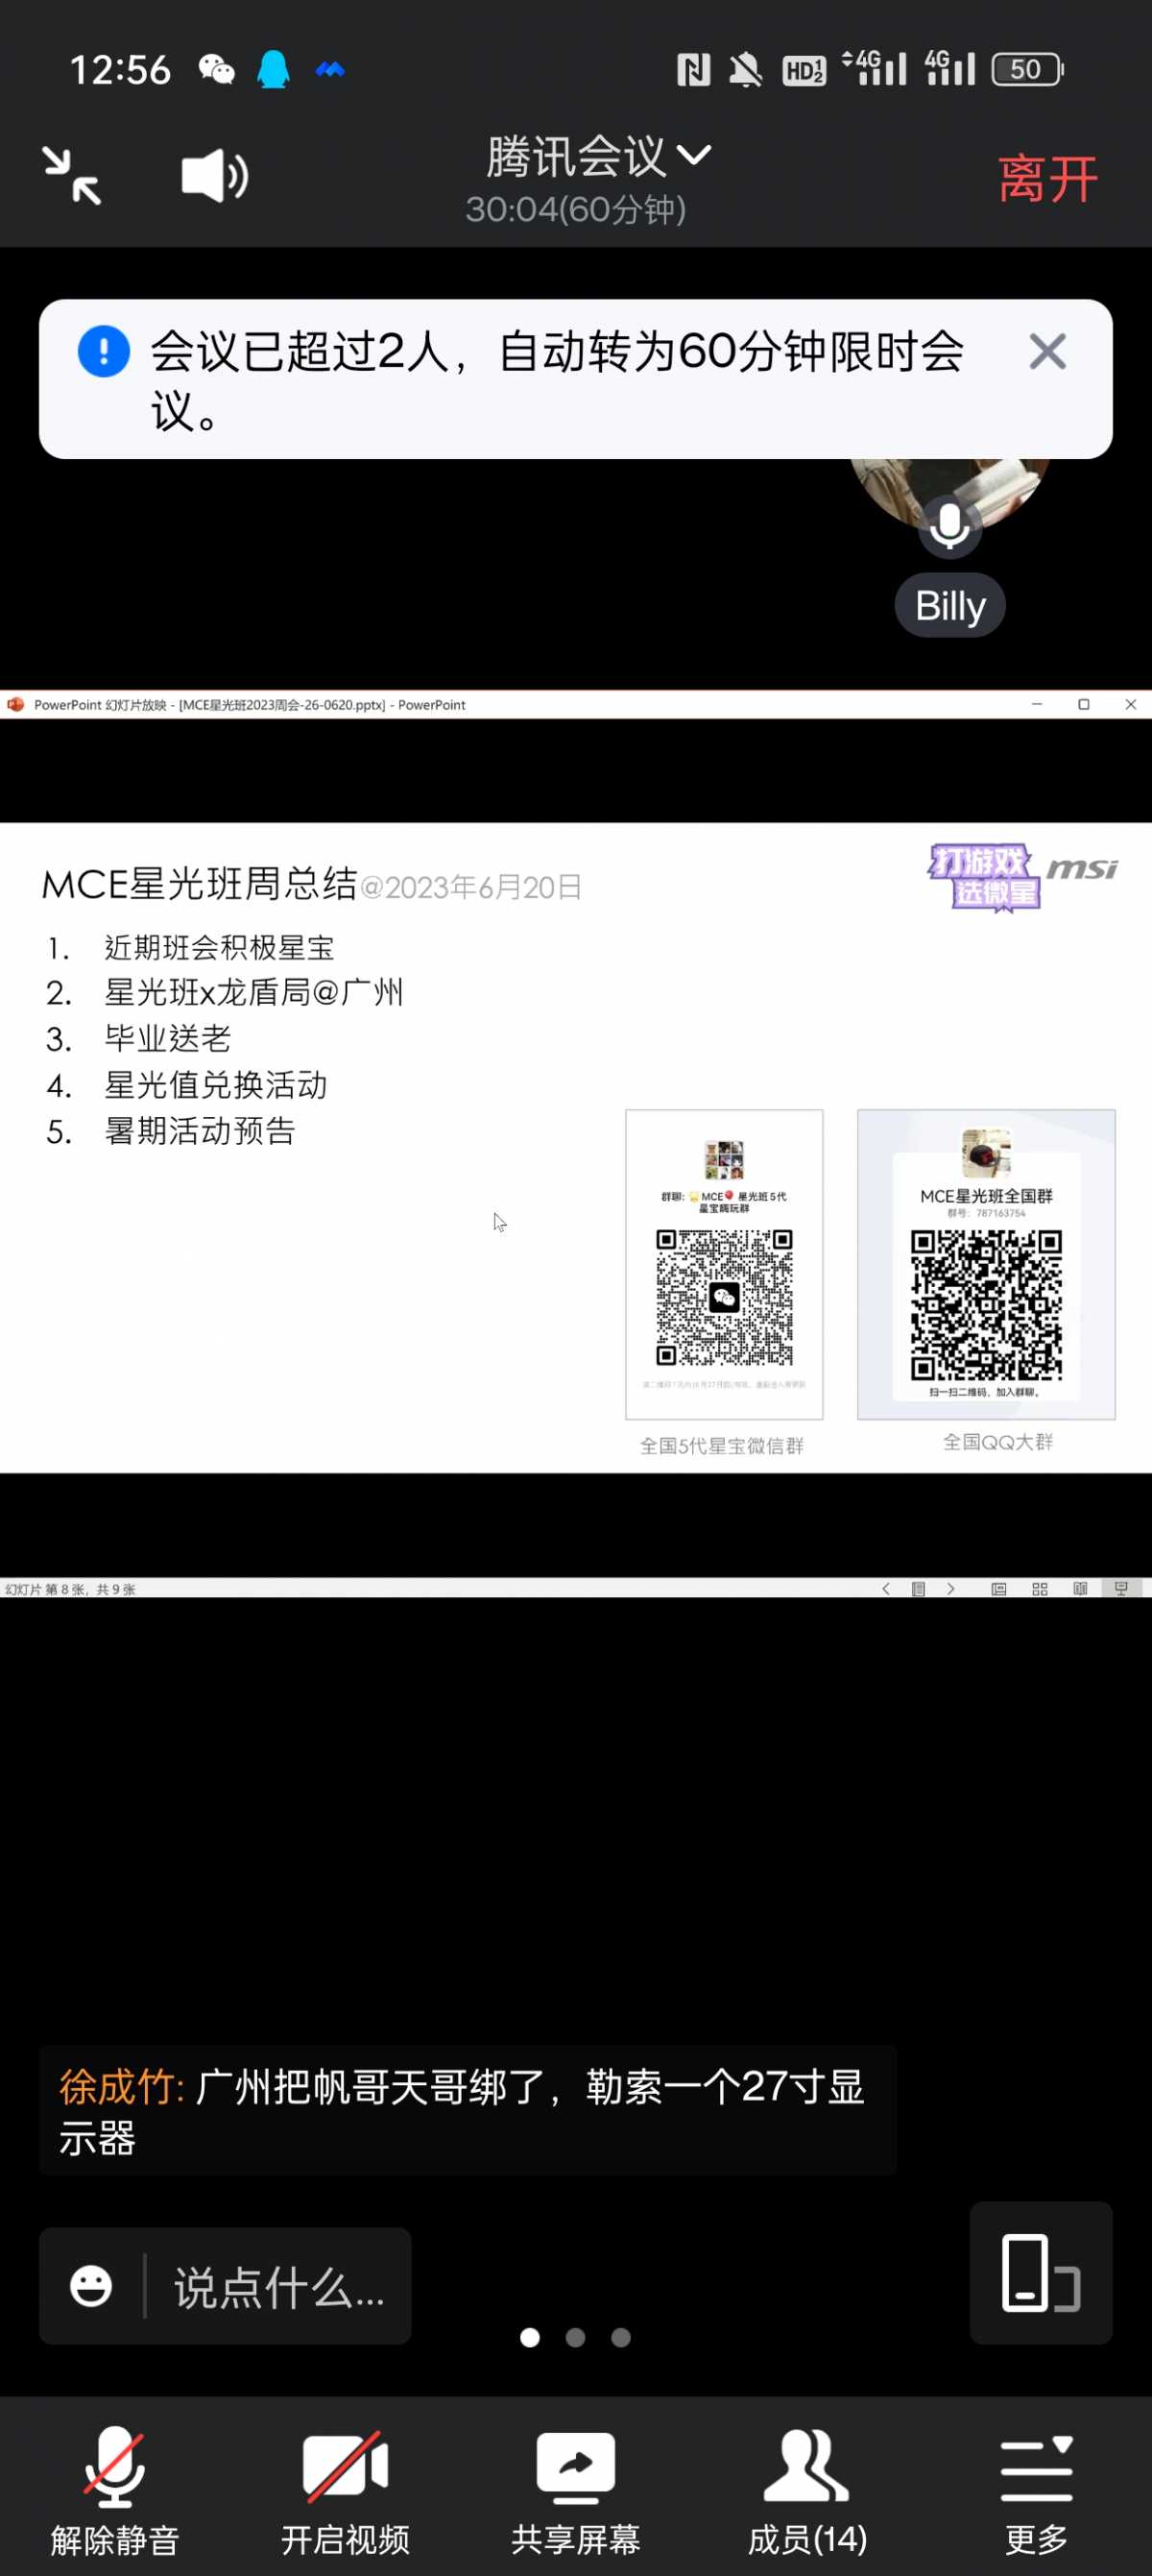The height and width of the screenshot is (2576, 1152).
Task: Select PowerPoint slide sorter view icon
Action: pos(1039,1589)
